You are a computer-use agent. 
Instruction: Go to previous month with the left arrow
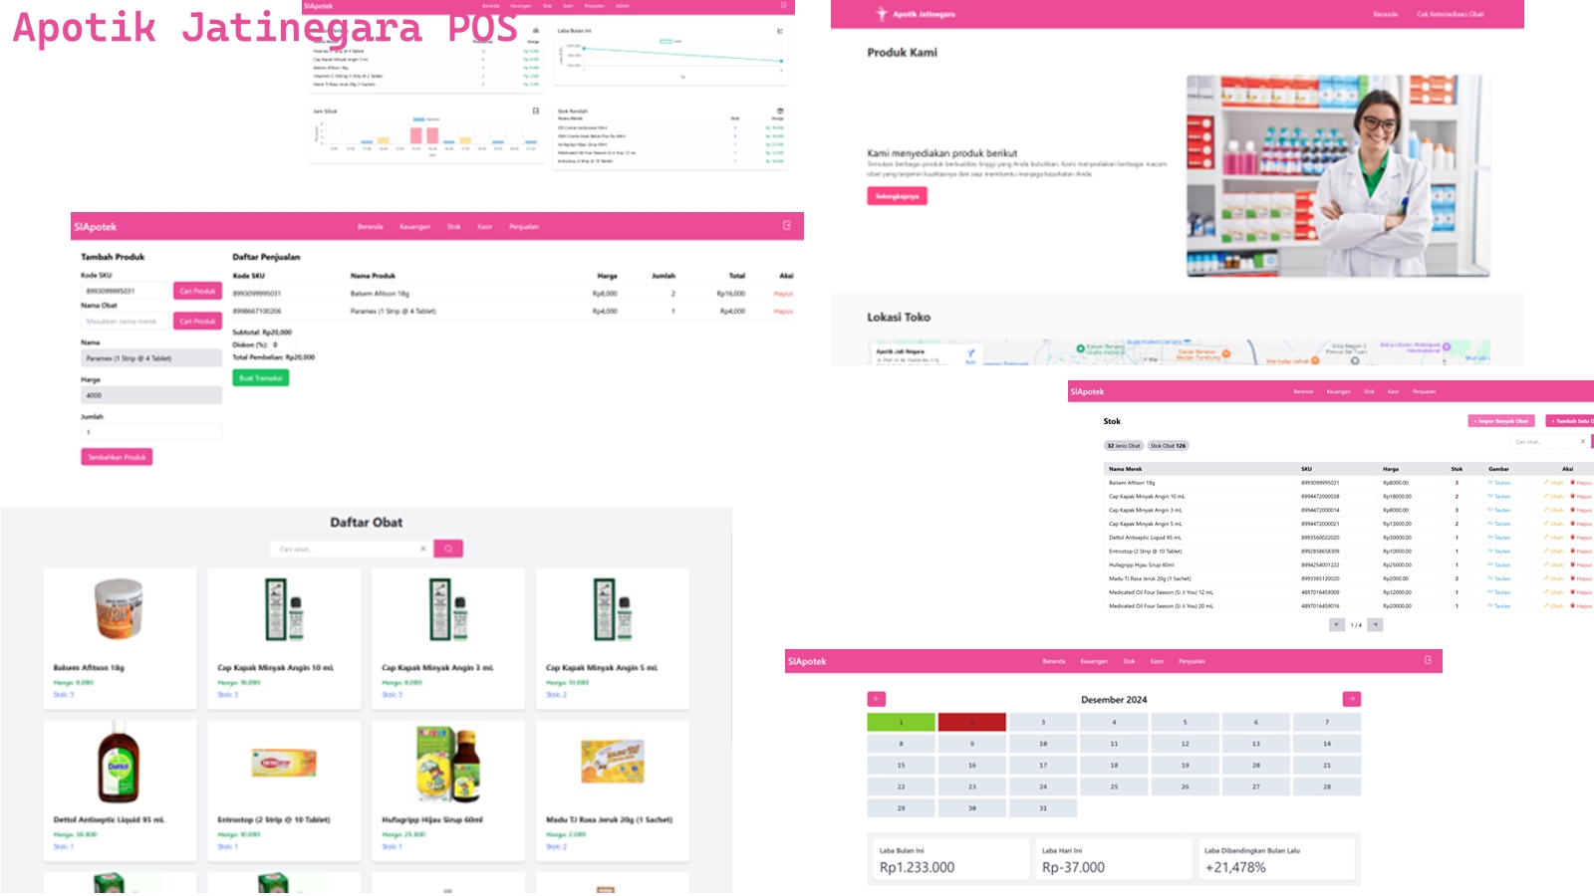click(x=876, y=699)
